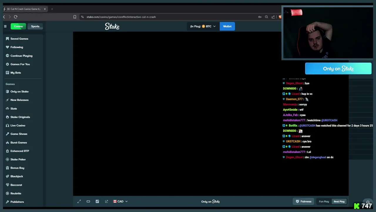The height and width of the screenshot is (212, 376).
Task: Click the !watchtime chat command text
Action: [314, 120]
